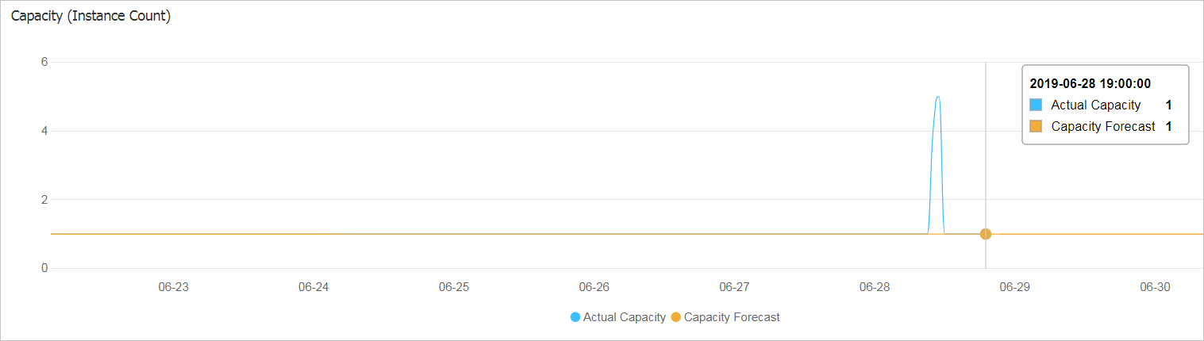Click the Capacity Forecast legend label
The width and height of the screenshot is (1204, 341).
click(x=732, y=317)
